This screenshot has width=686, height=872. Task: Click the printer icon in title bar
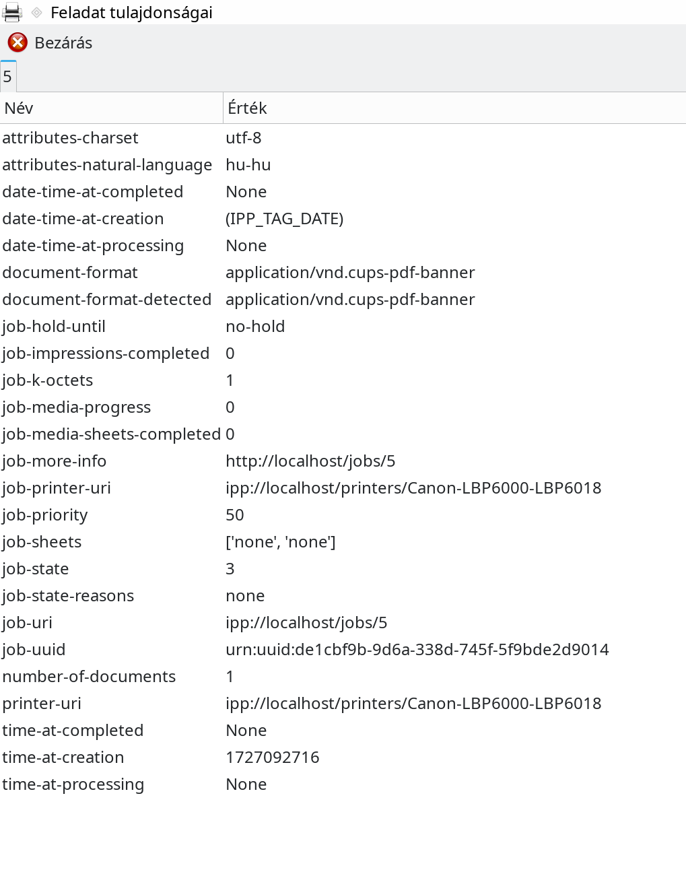click(12, 12)
